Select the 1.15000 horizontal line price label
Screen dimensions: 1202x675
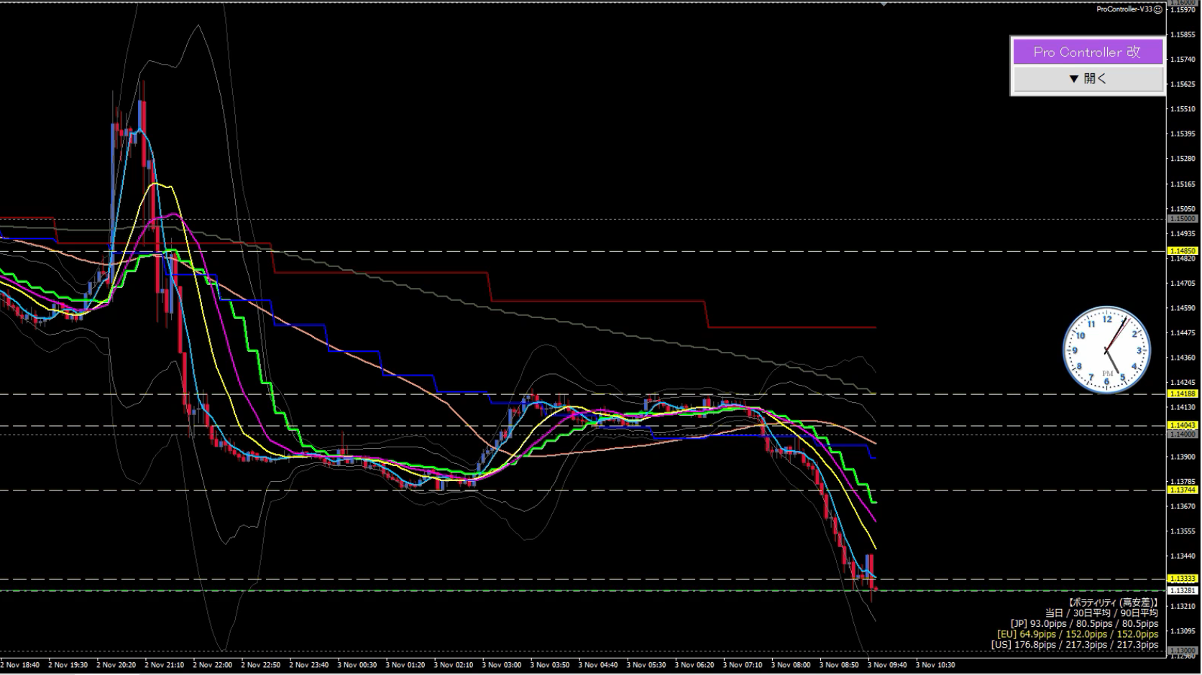click(1183, 218)
